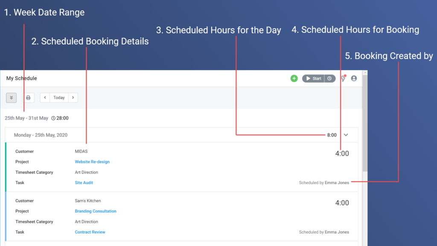Start the timer with the Start button
437x246 pixels.
pos(315,78)
